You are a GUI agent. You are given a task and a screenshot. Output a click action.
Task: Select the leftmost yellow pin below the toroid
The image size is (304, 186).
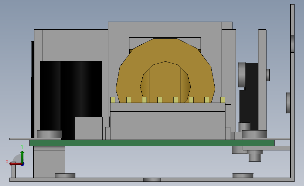[113, 100]
